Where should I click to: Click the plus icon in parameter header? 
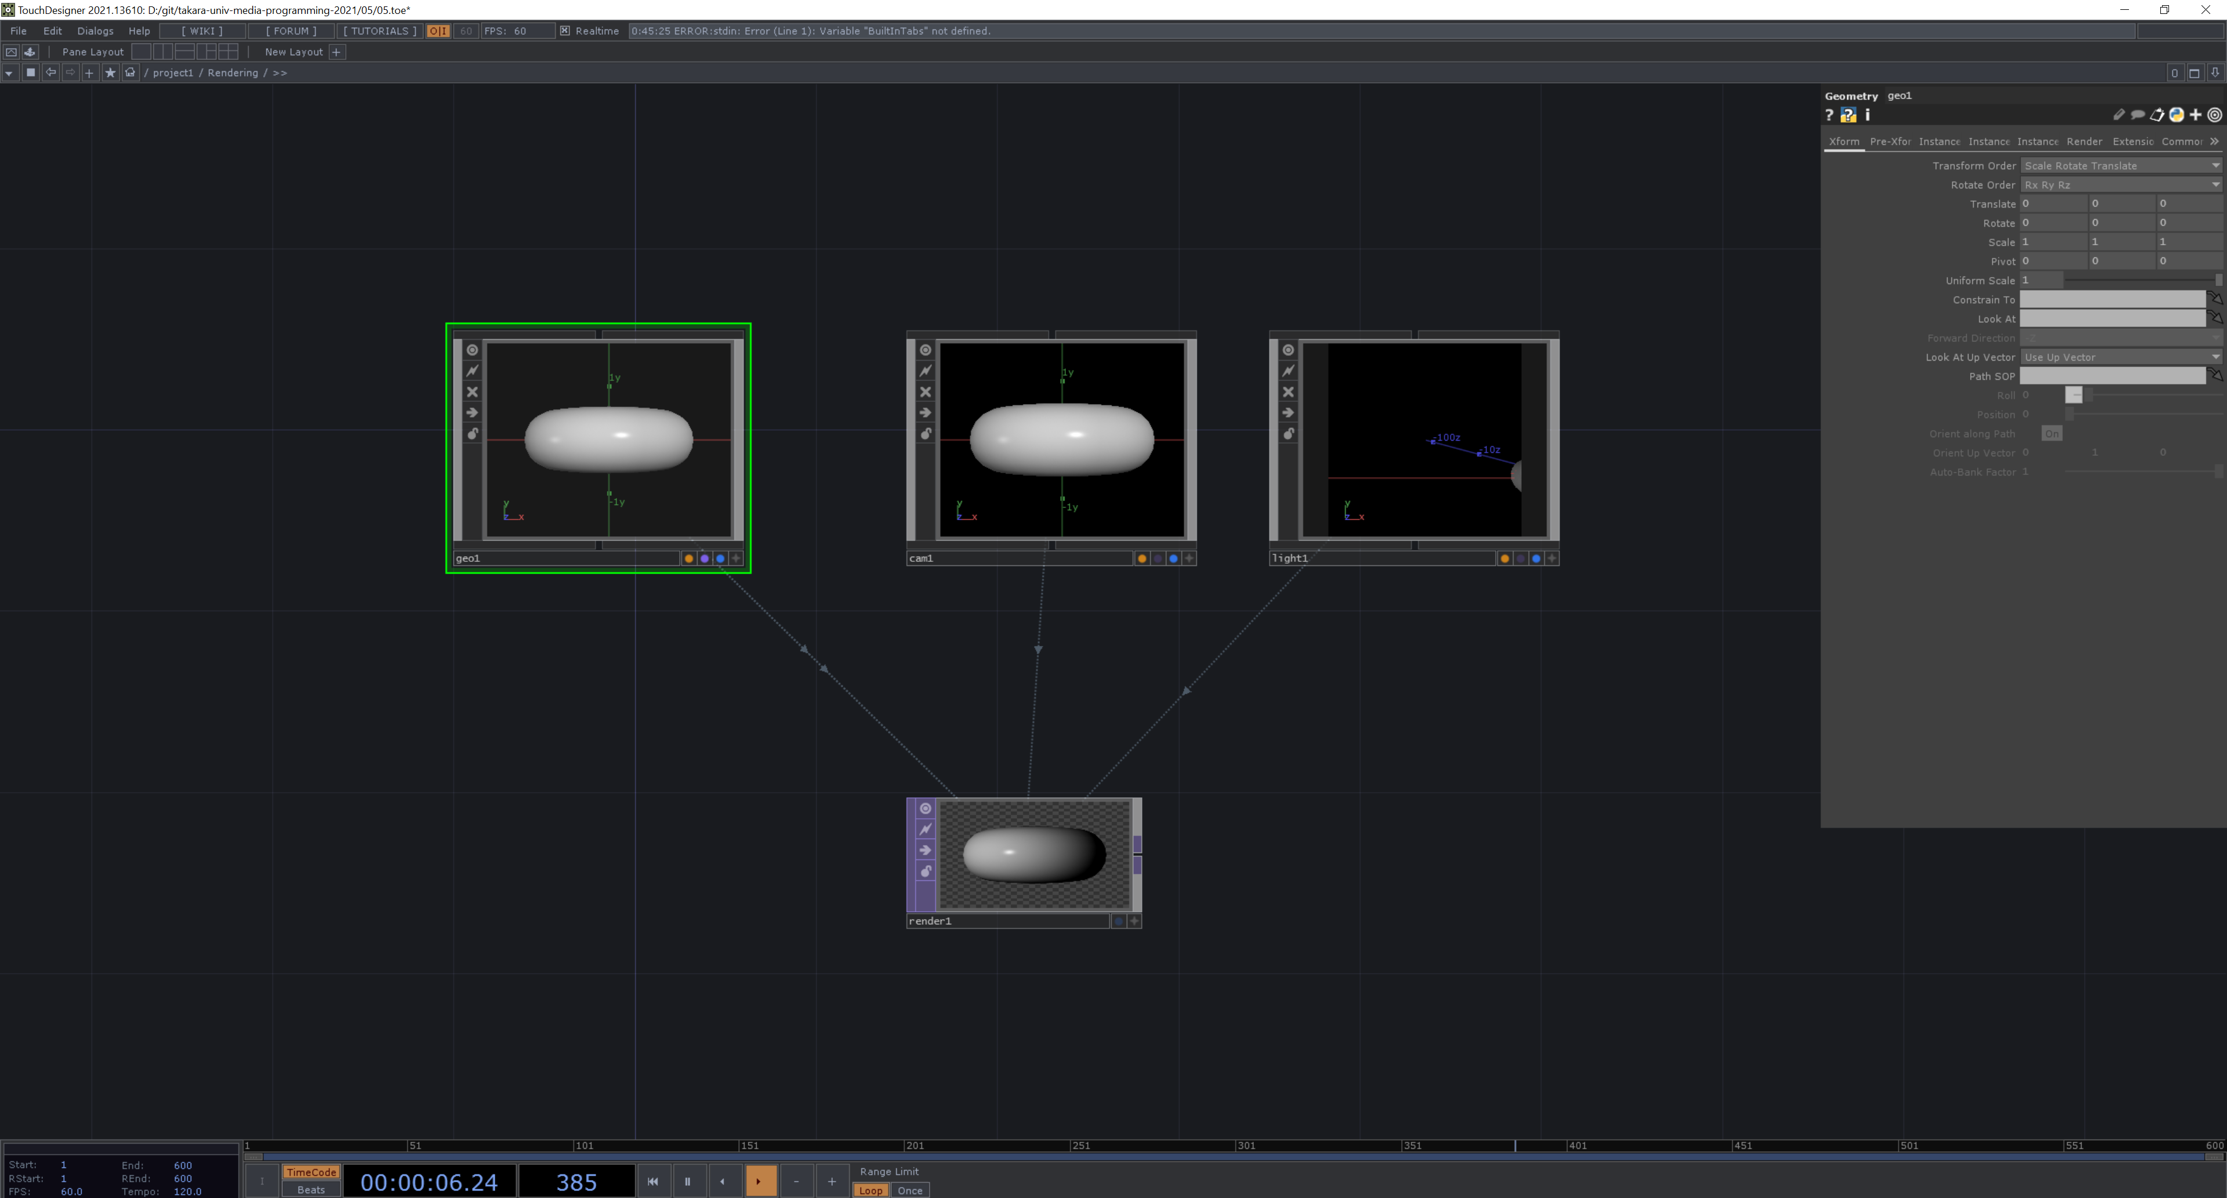pyautogui.click(x=2195, y=115)
